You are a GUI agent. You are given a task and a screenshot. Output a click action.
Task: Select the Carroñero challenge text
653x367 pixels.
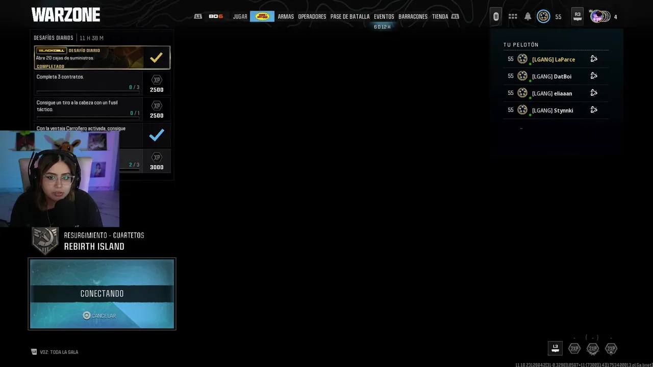[x=81, y=128]
